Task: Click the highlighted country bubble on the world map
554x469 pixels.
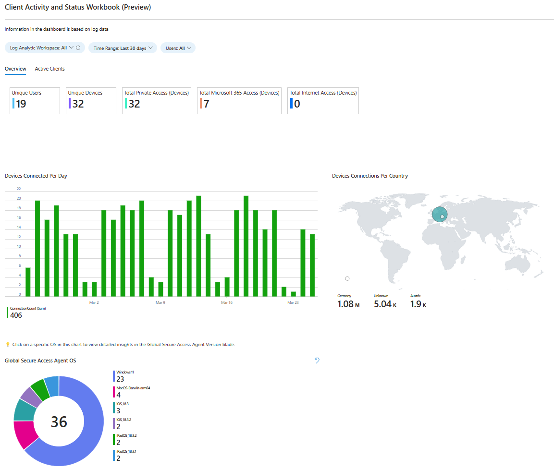Action: (x=439, y=214)
